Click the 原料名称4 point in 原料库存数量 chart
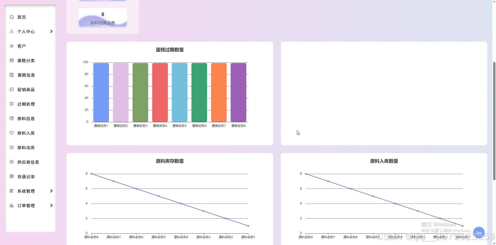496x245 pixels. pos(181,204)
